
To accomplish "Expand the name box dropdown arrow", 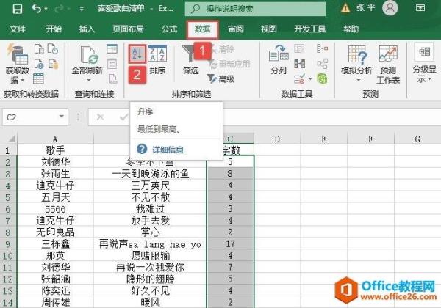I will tap(62, 117).
